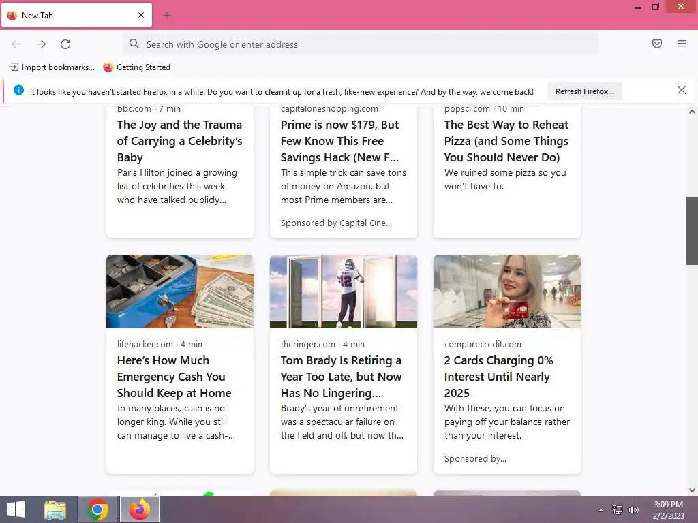Focus the Search with Google address field
The width and height of the screenshot is (698, 523).
point(361,44)
